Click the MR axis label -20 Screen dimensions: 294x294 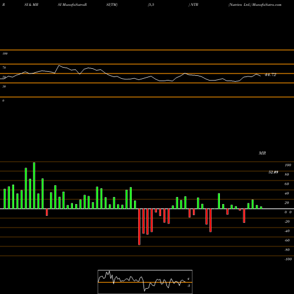pos(287,222)
